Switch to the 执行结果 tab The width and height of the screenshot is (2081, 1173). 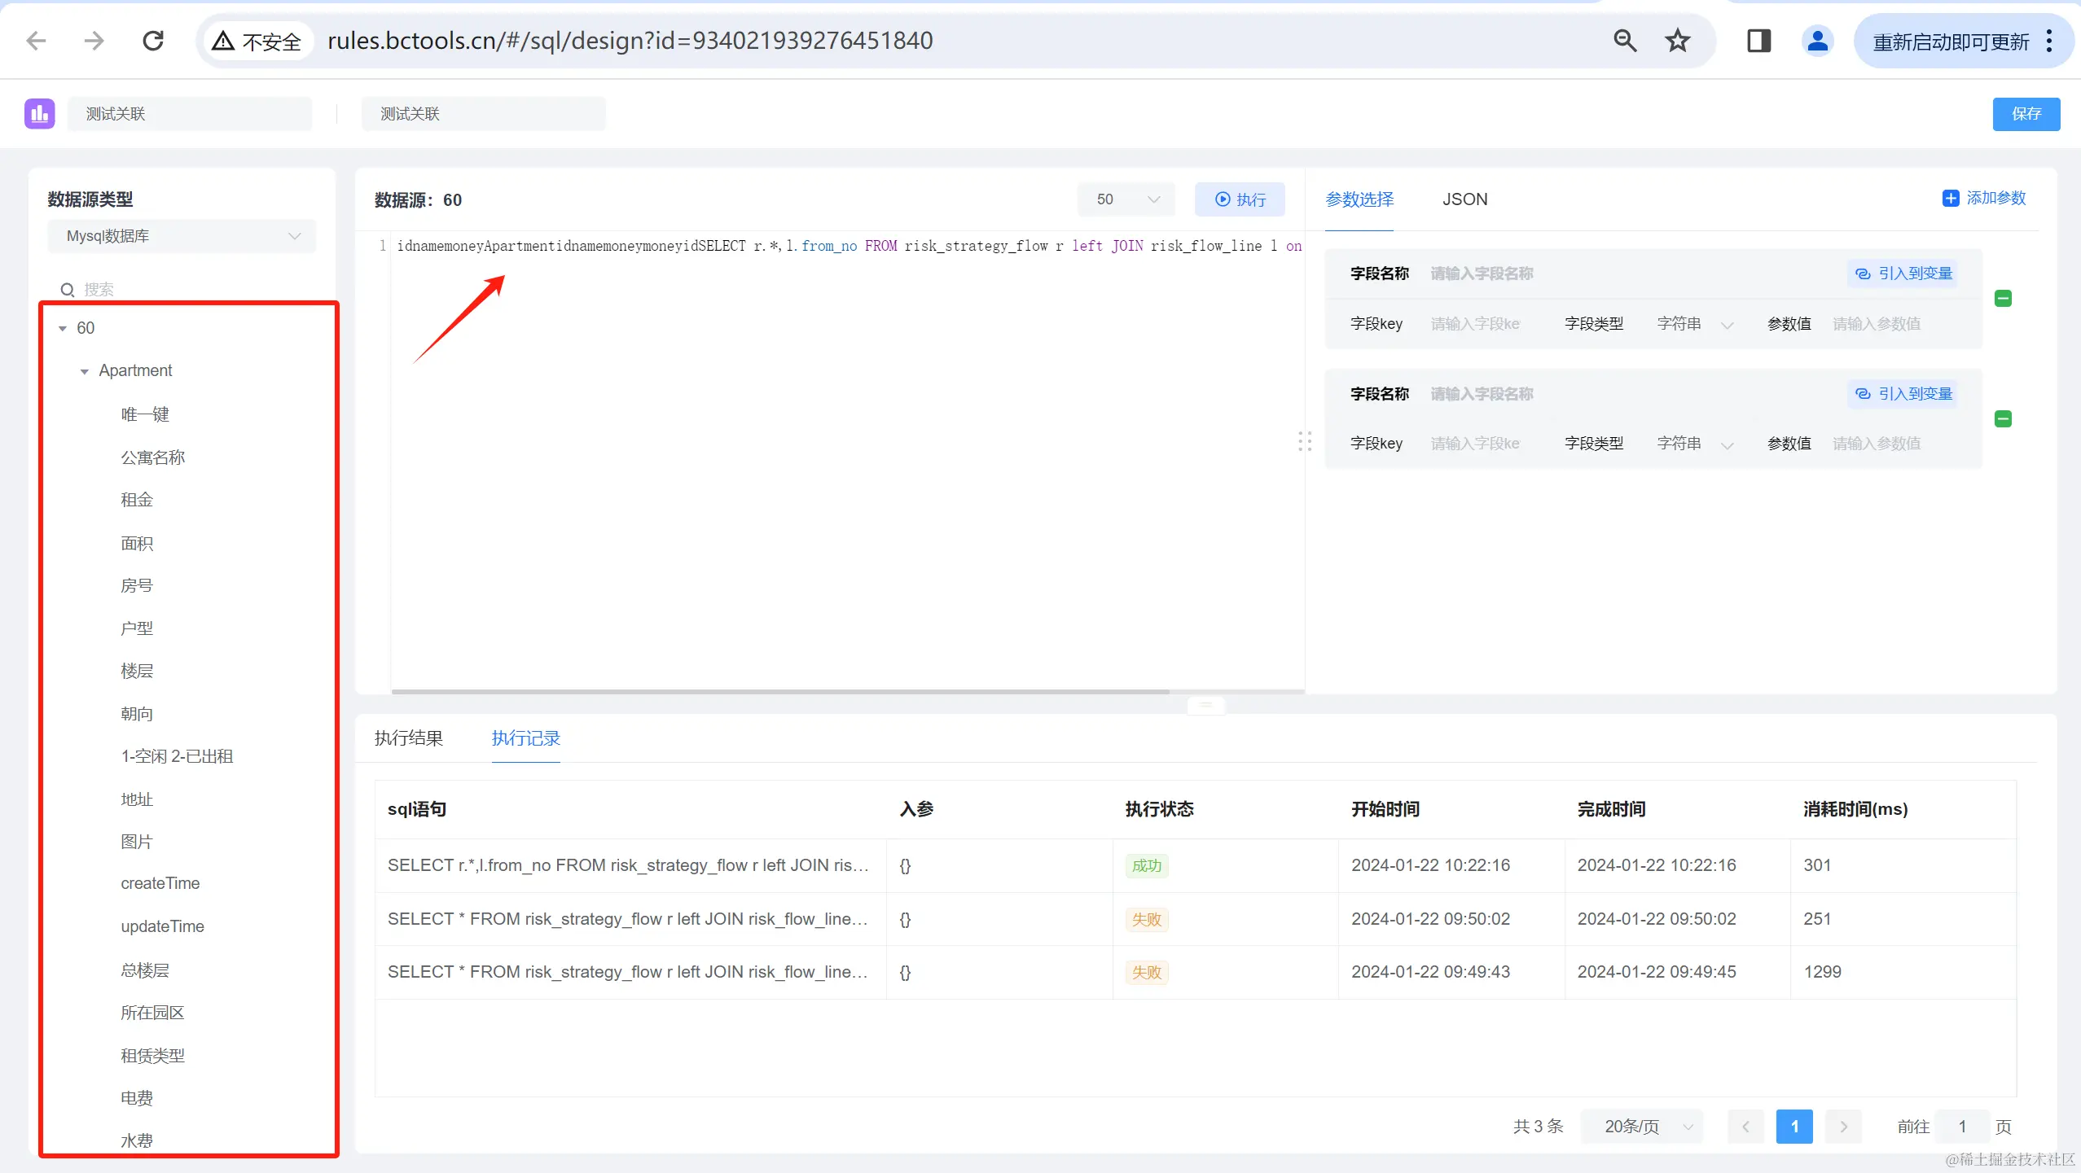pyautogui.click(x=409, y=738)
